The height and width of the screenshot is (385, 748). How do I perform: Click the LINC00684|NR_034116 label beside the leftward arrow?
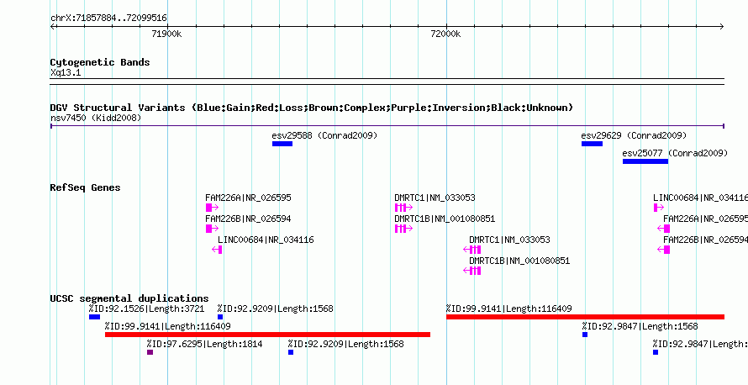266,240
